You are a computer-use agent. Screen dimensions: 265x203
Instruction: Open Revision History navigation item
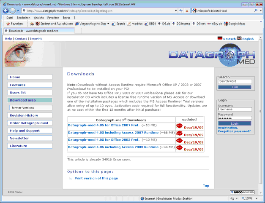tap(30, 115)
